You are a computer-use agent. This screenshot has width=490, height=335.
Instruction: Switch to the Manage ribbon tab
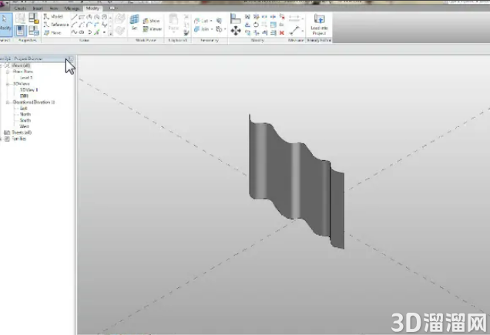[72, 8]
